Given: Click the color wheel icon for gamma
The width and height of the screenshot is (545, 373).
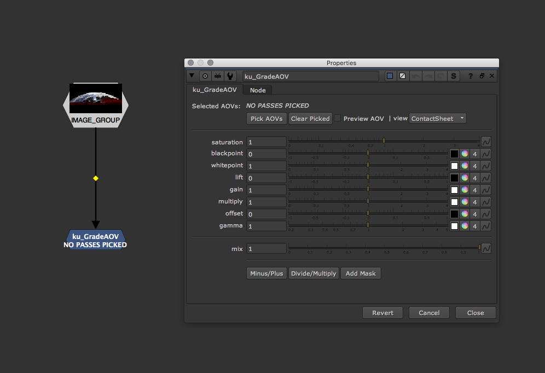Looking at the screenshot, I should pyautogui.click(x=465, y=226).
